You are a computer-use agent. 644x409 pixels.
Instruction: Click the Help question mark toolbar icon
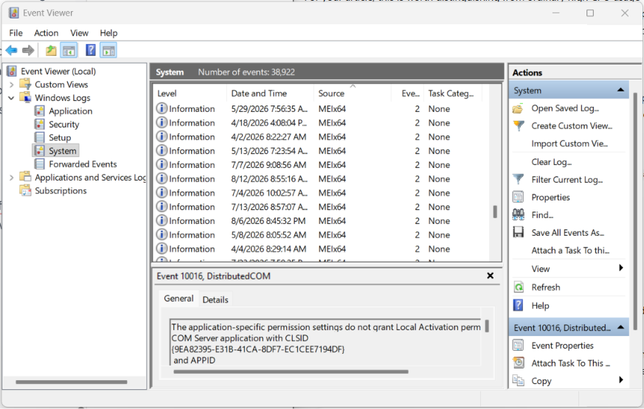pyautogui.click(x=90, y=50)
